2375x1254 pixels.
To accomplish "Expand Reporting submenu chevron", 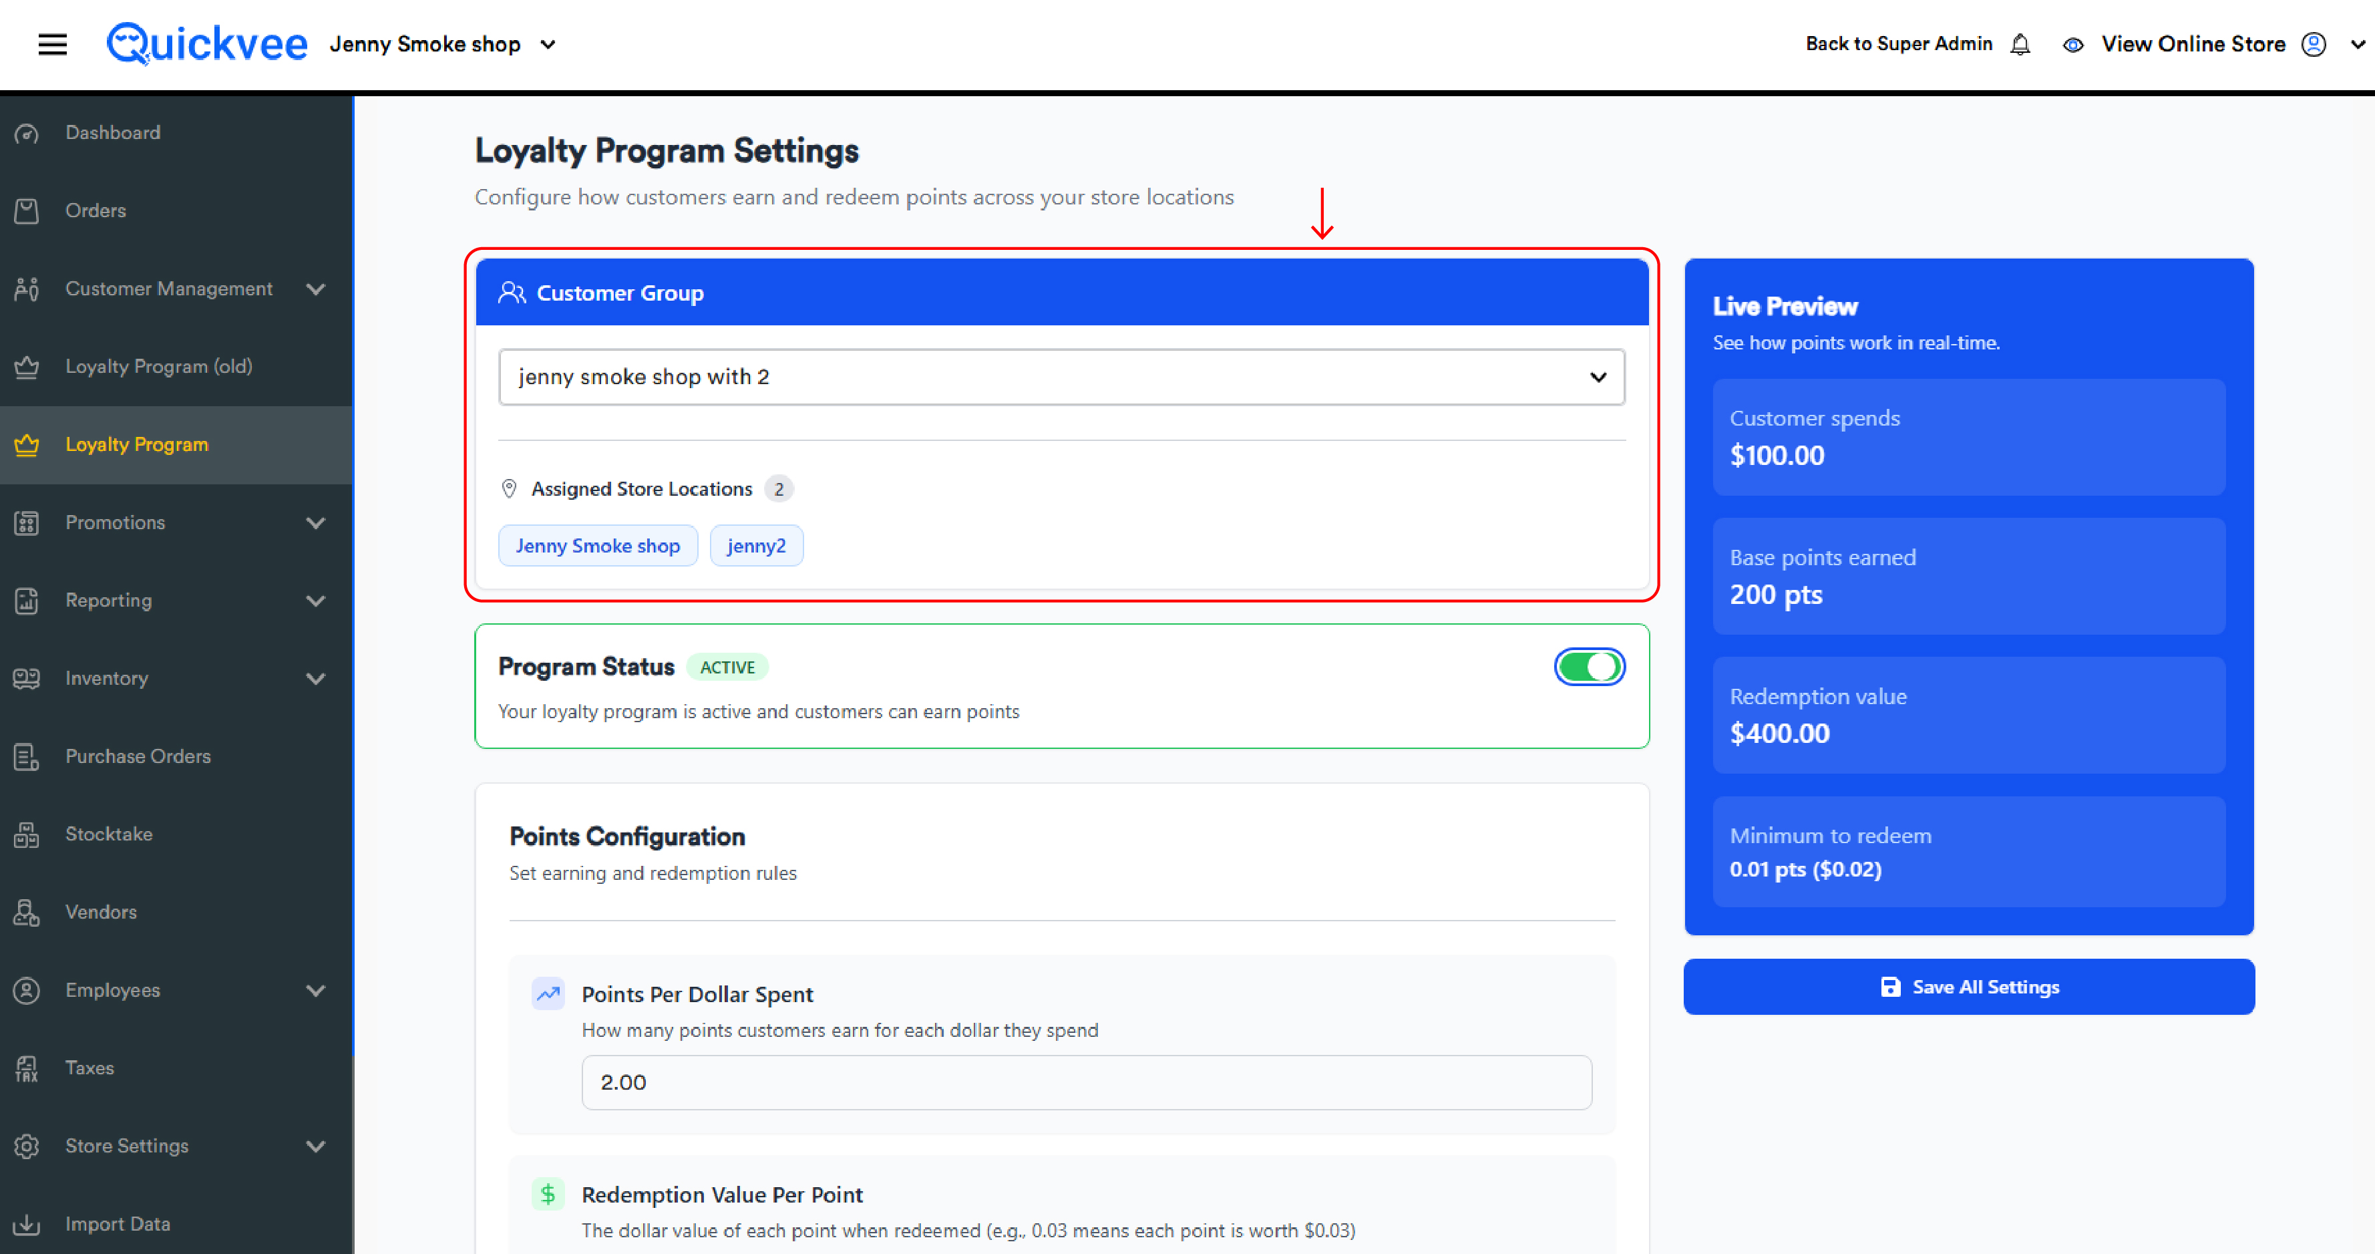I will coord(316,601).
